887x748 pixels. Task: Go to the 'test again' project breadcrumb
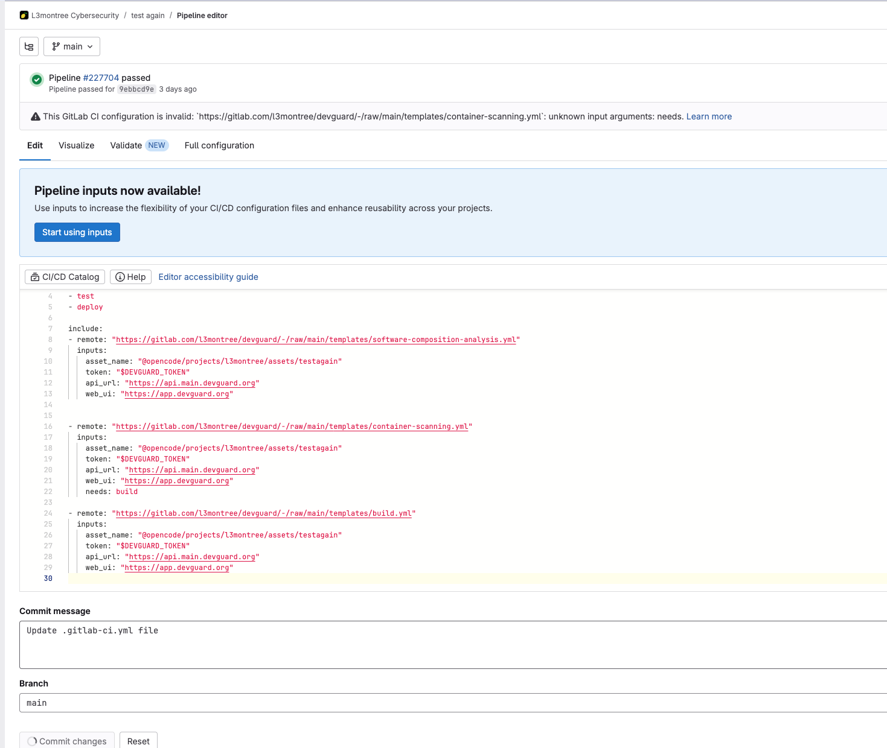tap(148, 16)
